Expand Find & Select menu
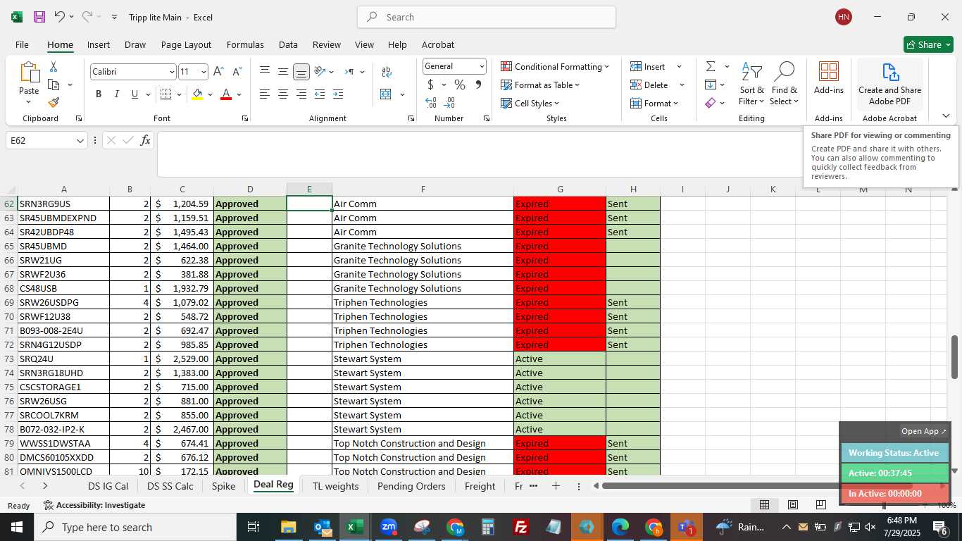The height and width of the screenshot is (541, 962). [784, 85]
